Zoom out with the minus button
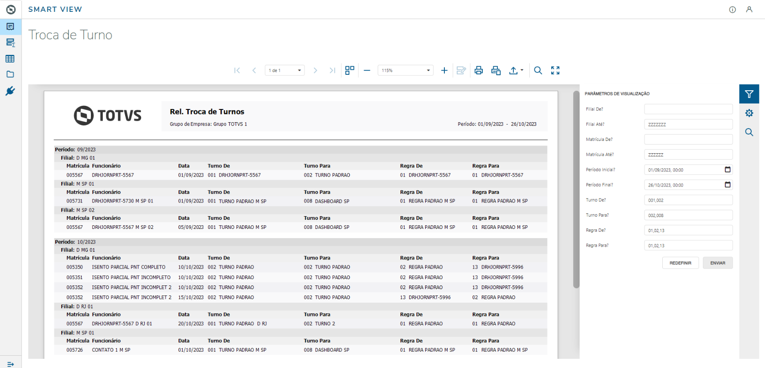Screen dimensions: 765x368 point(367,70)
